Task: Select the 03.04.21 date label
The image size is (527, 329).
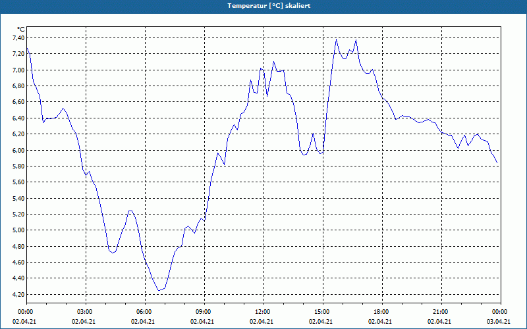Action: (499, 321)
